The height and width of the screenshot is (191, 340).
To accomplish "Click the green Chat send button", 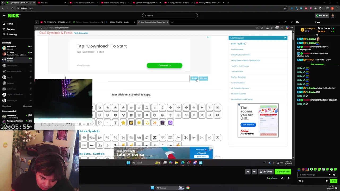I will pyautogui.click(x=333, y=181).
